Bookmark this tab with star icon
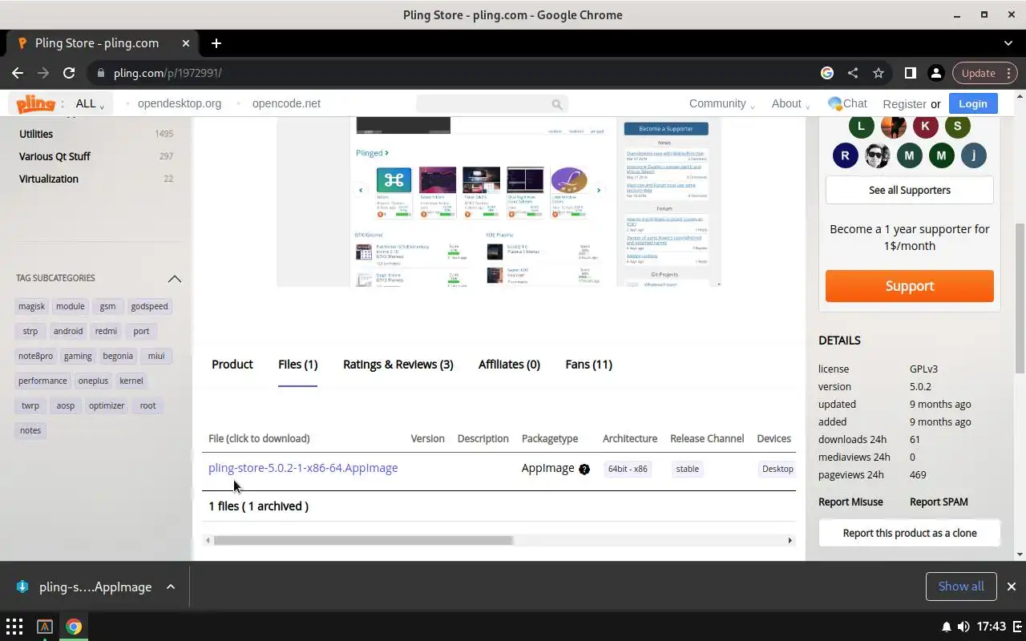The height and width of the screenshot is (641, 1026). 879,73
